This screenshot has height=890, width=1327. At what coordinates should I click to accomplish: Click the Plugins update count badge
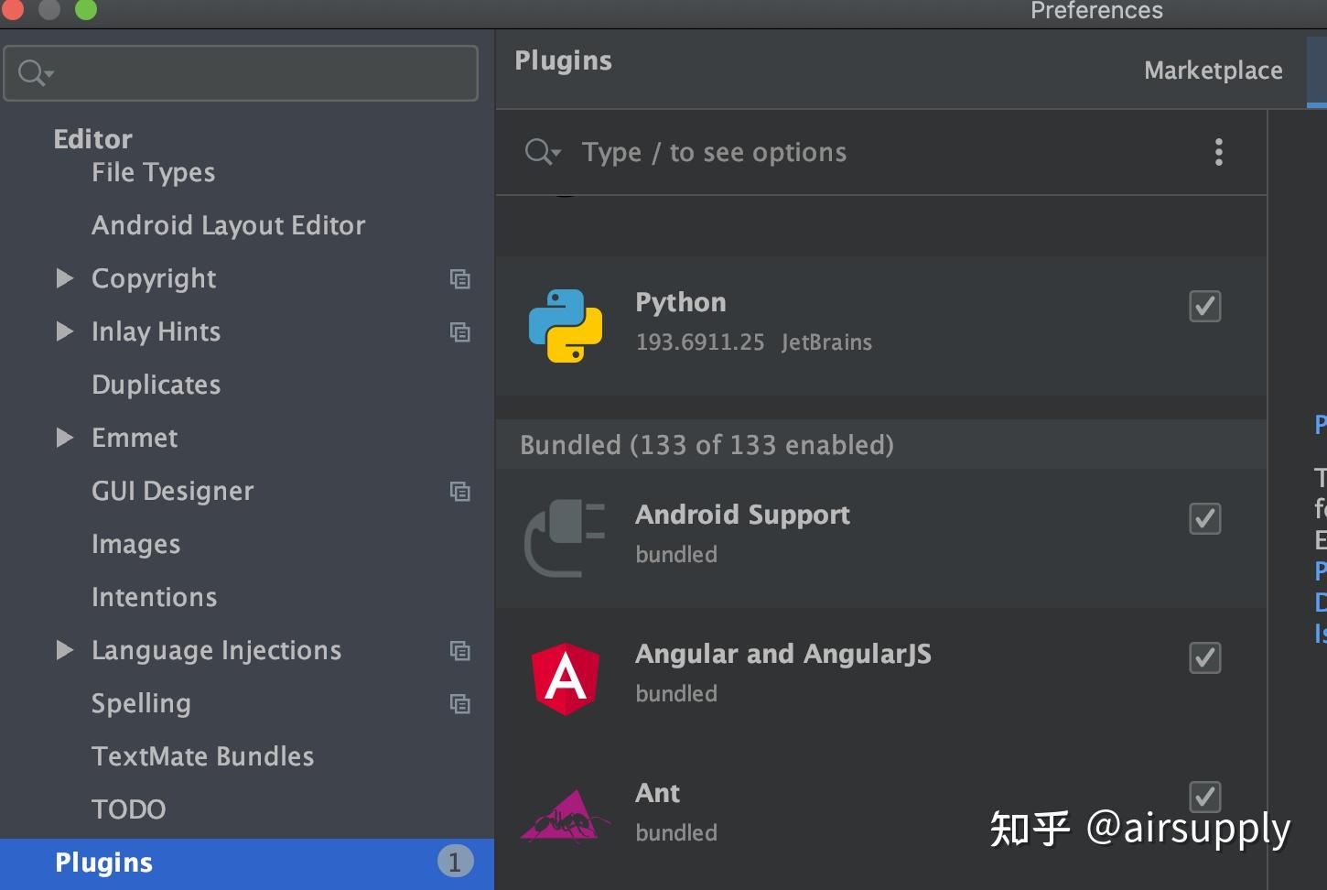click(x=455, y=862)
